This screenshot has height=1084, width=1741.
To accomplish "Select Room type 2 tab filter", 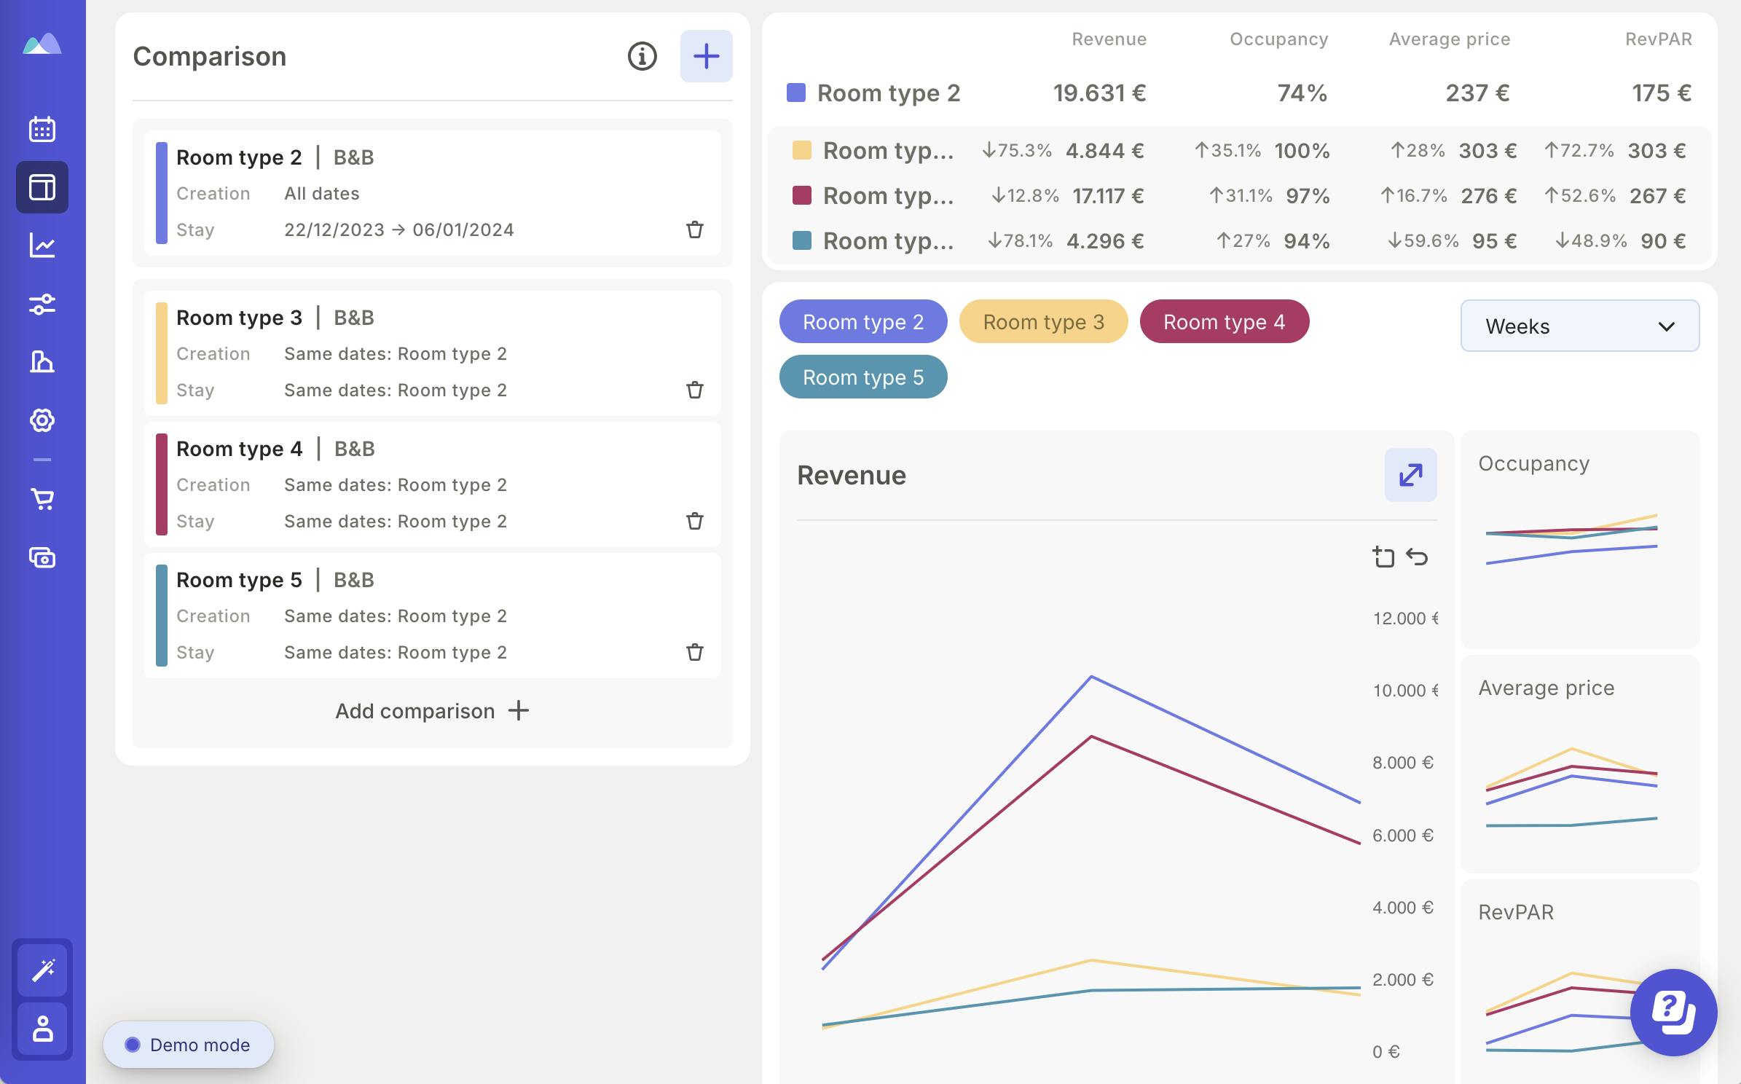I will (x=863, y=322).
